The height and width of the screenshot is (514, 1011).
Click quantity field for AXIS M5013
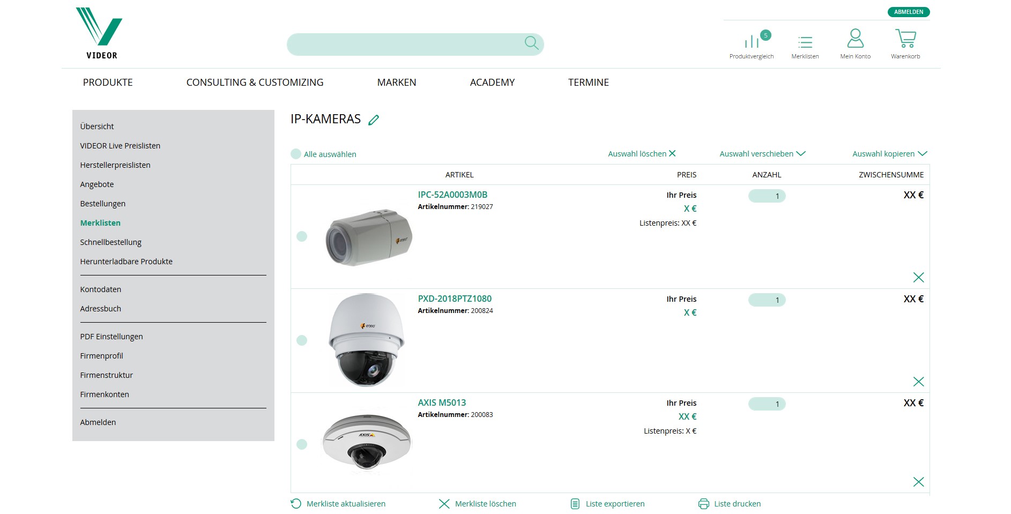[x=767, y=404]
